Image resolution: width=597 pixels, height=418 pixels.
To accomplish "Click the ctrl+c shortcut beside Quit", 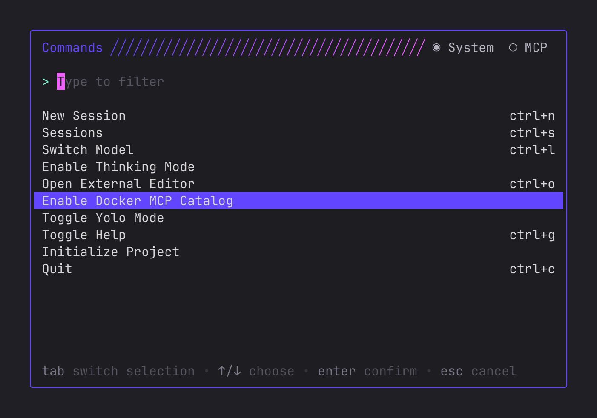I will [532, 269].
